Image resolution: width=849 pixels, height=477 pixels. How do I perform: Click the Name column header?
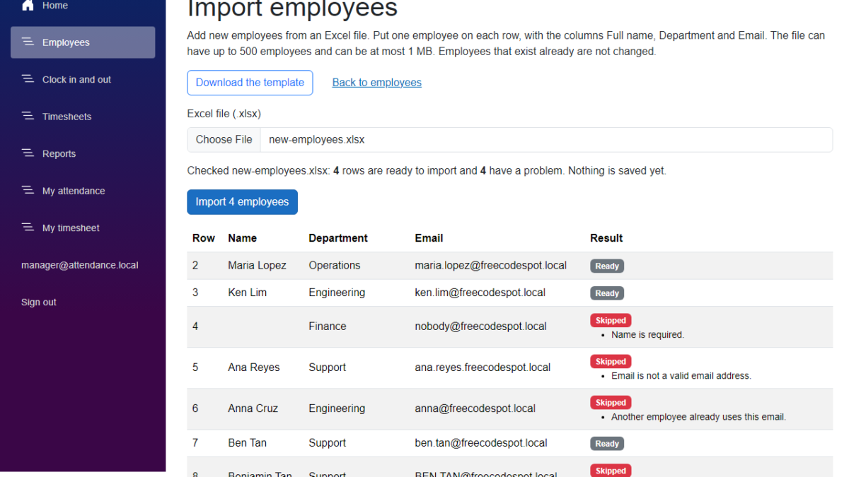[242, 238]
